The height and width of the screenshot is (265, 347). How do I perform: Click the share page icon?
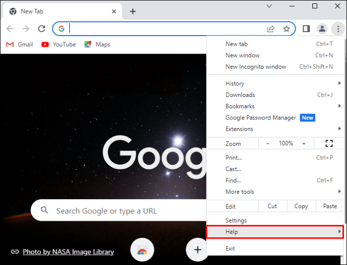[x=271, y=29]
